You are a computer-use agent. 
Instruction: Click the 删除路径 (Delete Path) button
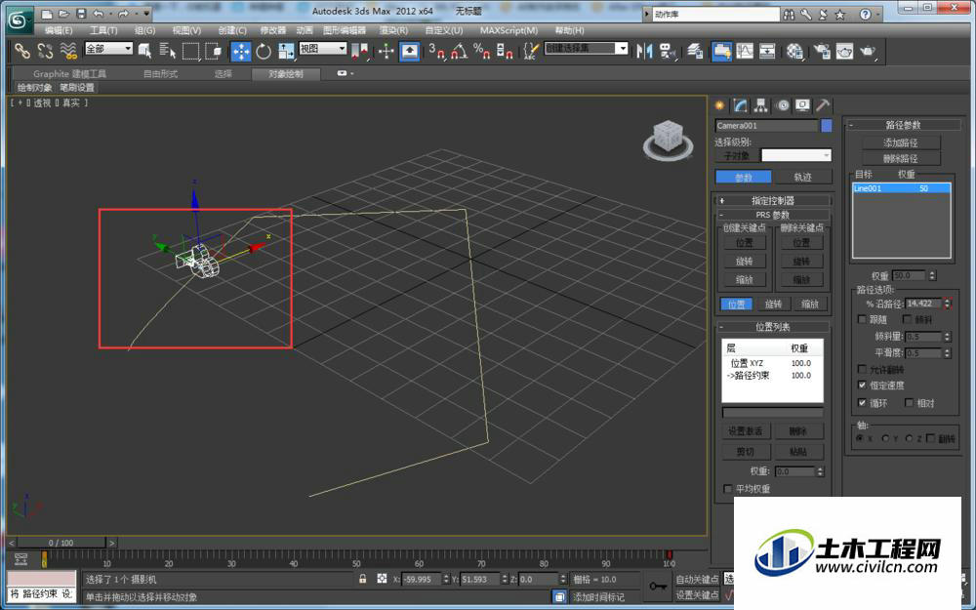(901, 159)
